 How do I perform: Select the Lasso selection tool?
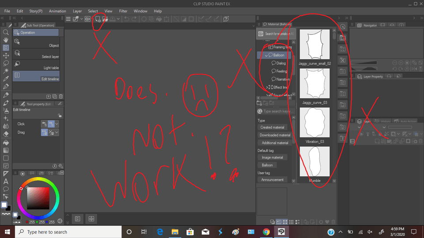[x=6, y=63]
